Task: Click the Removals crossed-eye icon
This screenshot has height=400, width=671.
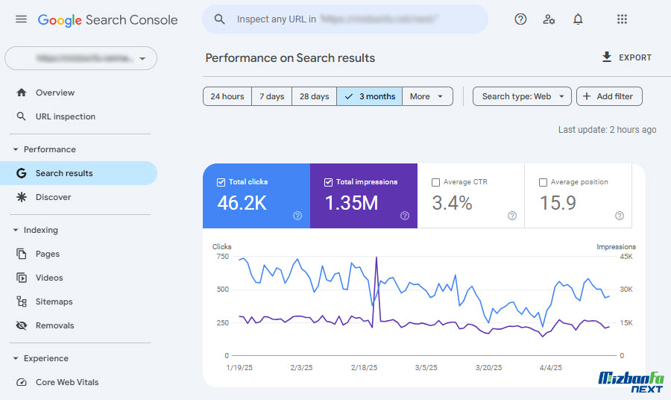Action: [22, 325]
